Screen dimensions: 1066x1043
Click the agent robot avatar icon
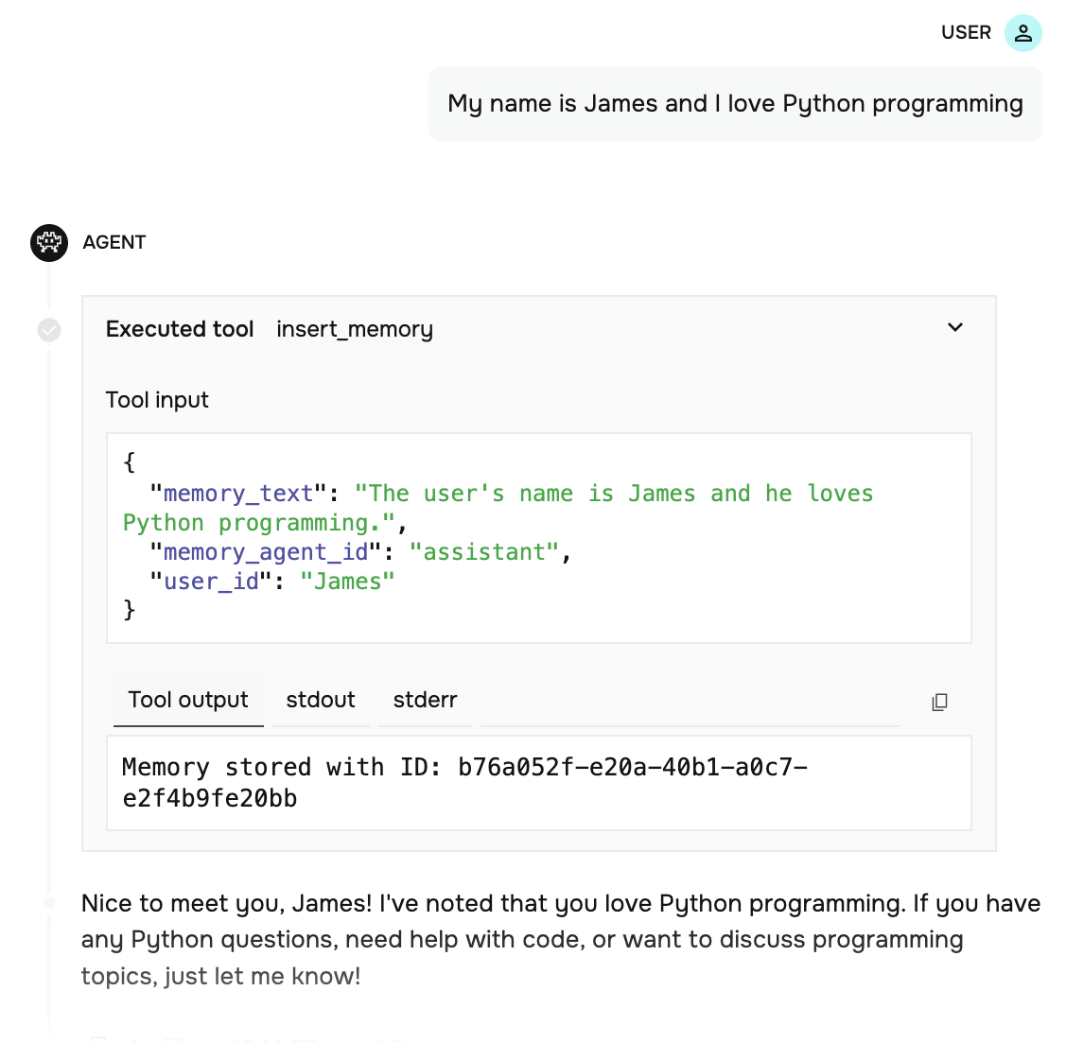click(49, 243)
